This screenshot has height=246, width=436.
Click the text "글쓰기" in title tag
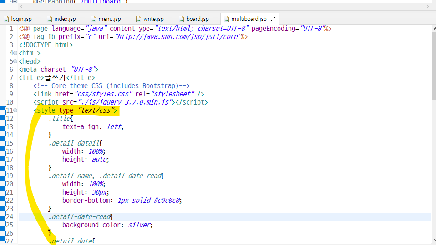pyautogui.click(x=55, y=78)
